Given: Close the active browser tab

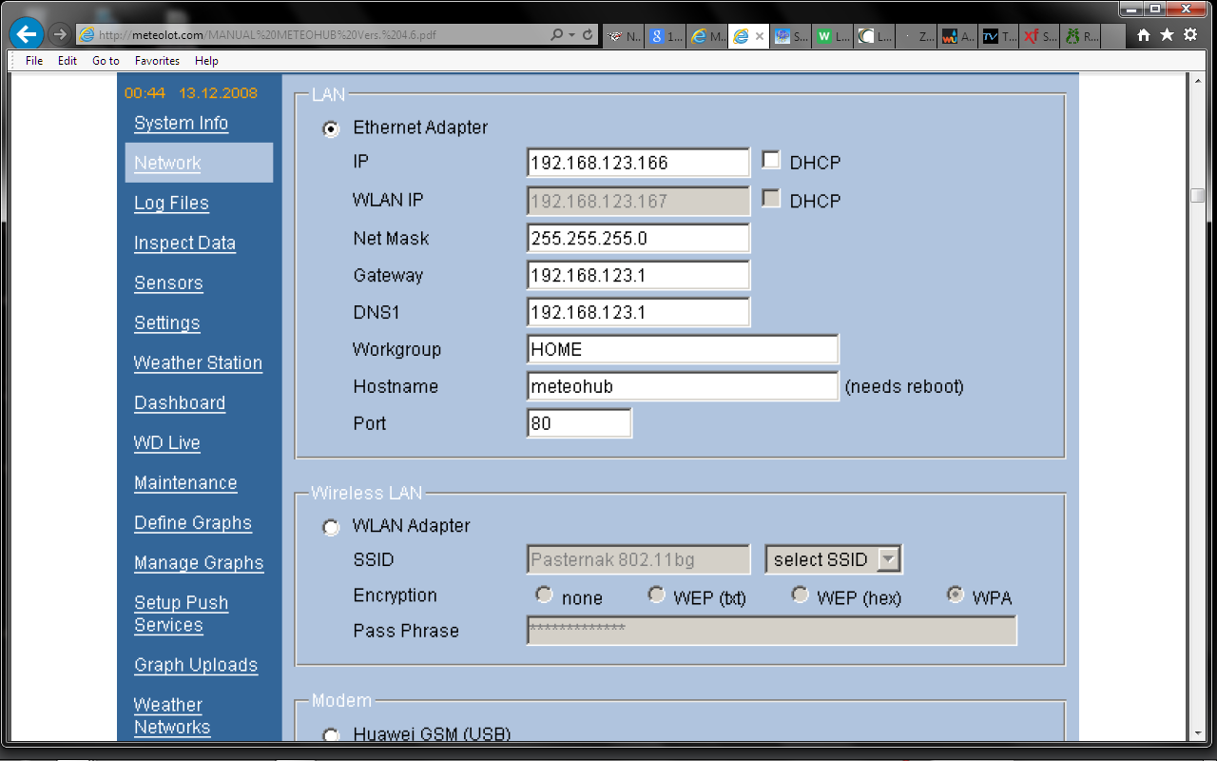Looking at the screenshot, I should point(760,37).
